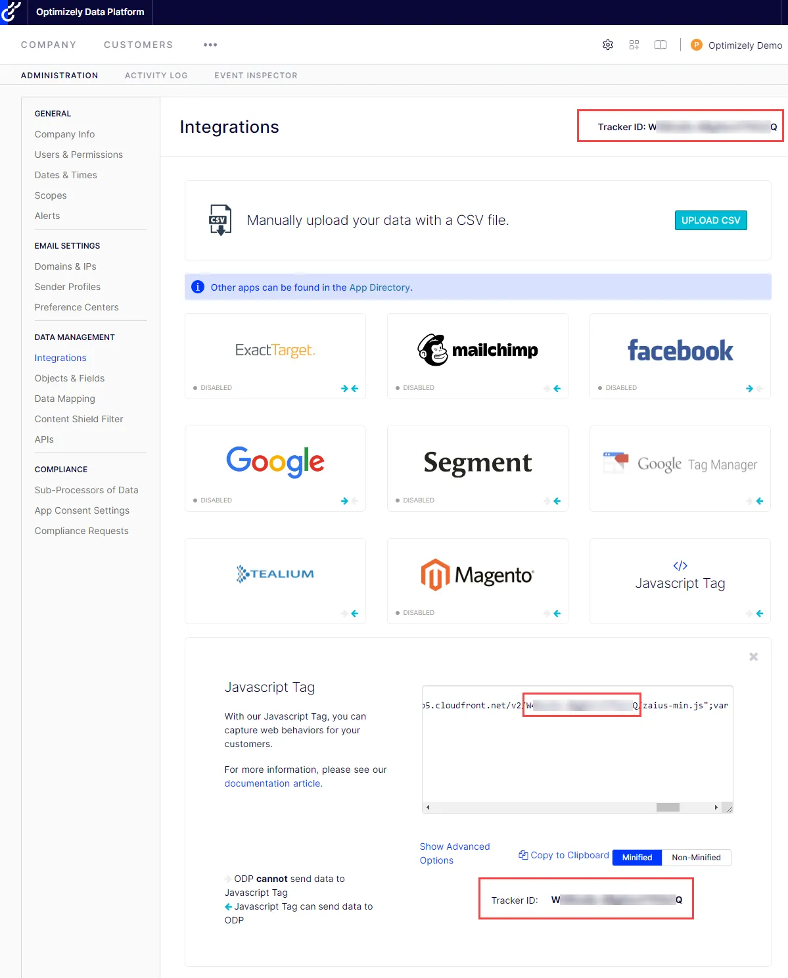Switch to the Event Inspector tab
The height and width of the screenshot is (978, 788).
(x=256, y=76)
